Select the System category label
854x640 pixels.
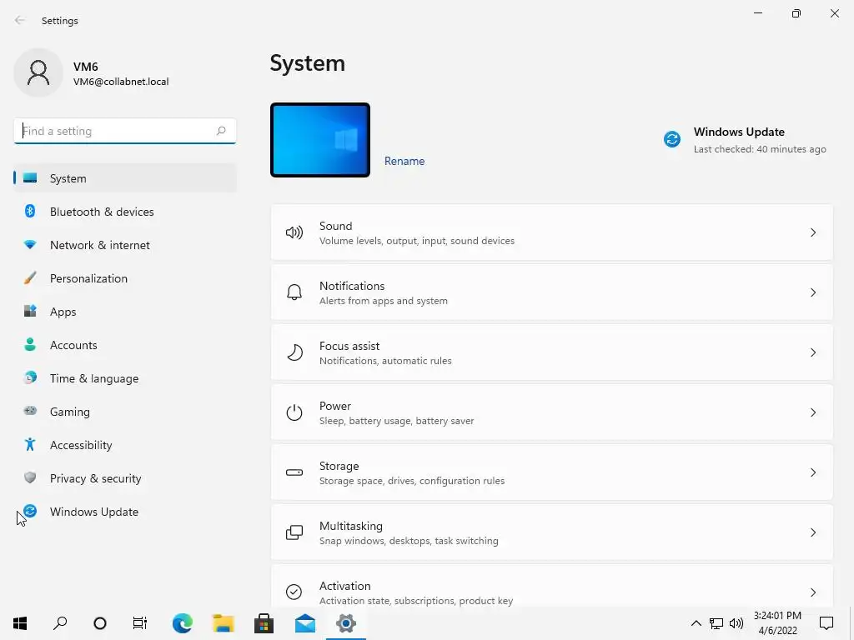click(68, 178)
